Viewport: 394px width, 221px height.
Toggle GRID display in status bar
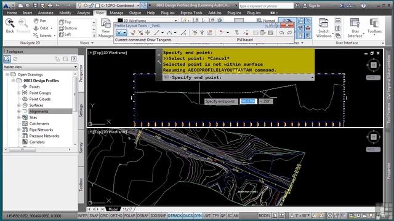(104, 215)
